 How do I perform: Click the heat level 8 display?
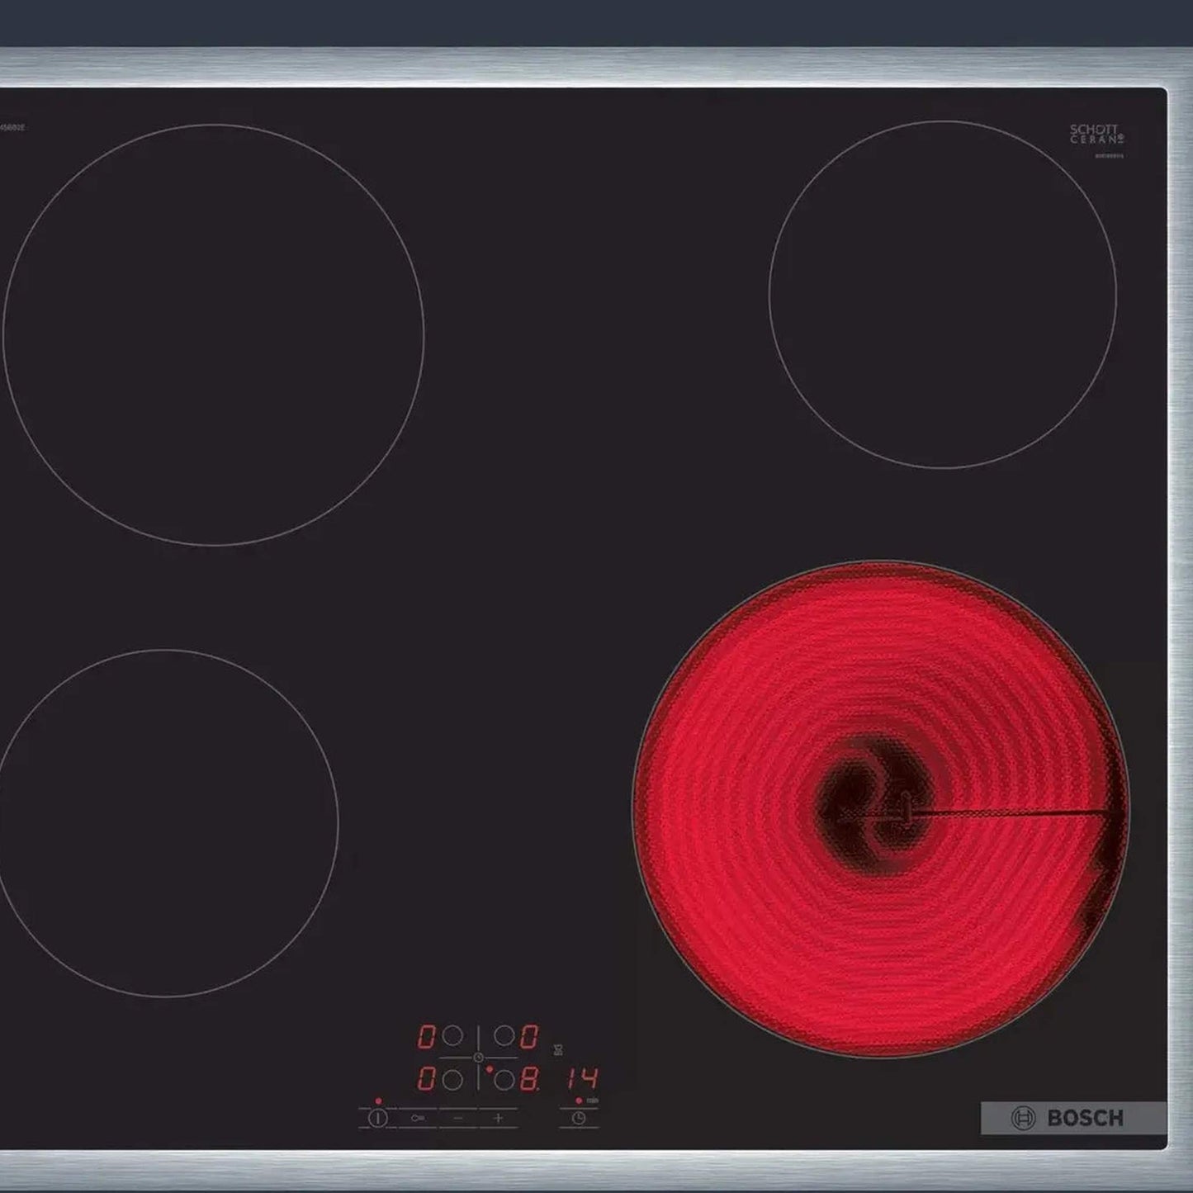(x=529, y=1078)
